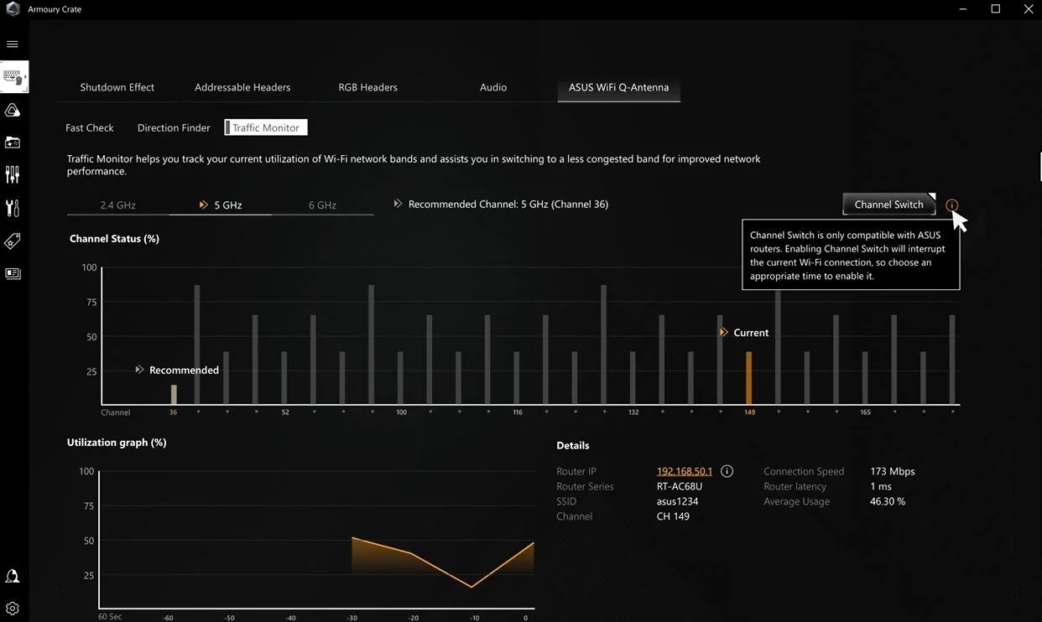Click channel label 165 on the axis
Image resolution: width=1042 pixels, height=622 pixels.
[865, 412]
